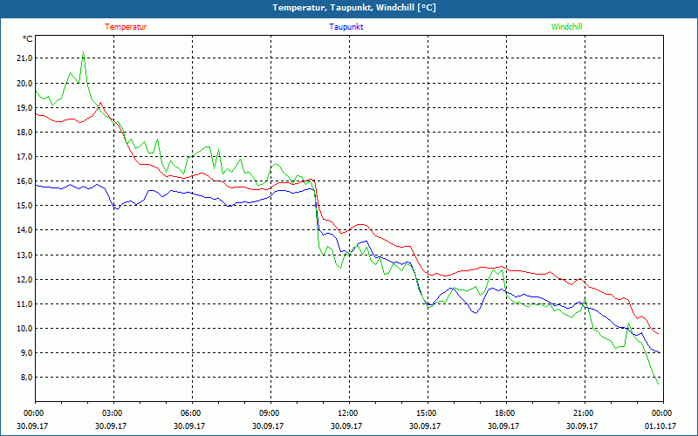Click the 18,0 y-axis value
698x436 pixels.
(24, 133)
